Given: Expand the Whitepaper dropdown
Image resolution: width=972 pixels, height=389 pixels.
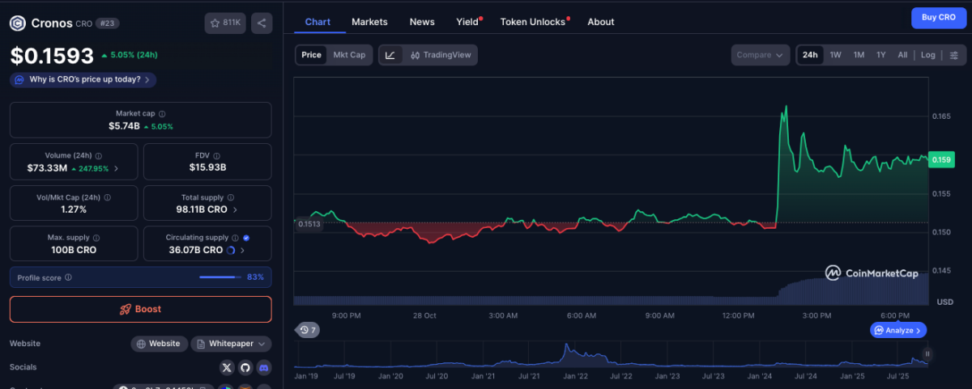Looking at the screenshot, I should click(232, 344).
